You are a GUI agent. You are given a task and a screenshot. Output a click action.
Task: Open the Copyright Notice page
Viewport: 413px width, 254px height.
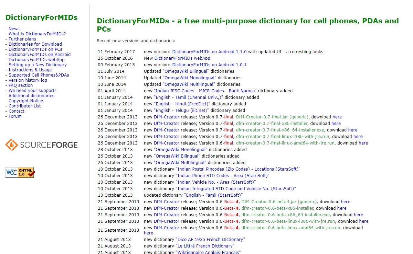pos(26,101)
